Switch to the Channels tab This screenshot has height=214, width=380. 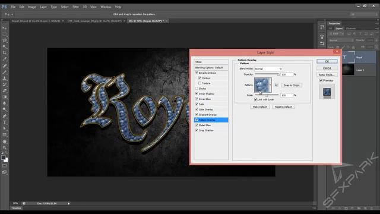pyautogui.click(x=351, y=29)
